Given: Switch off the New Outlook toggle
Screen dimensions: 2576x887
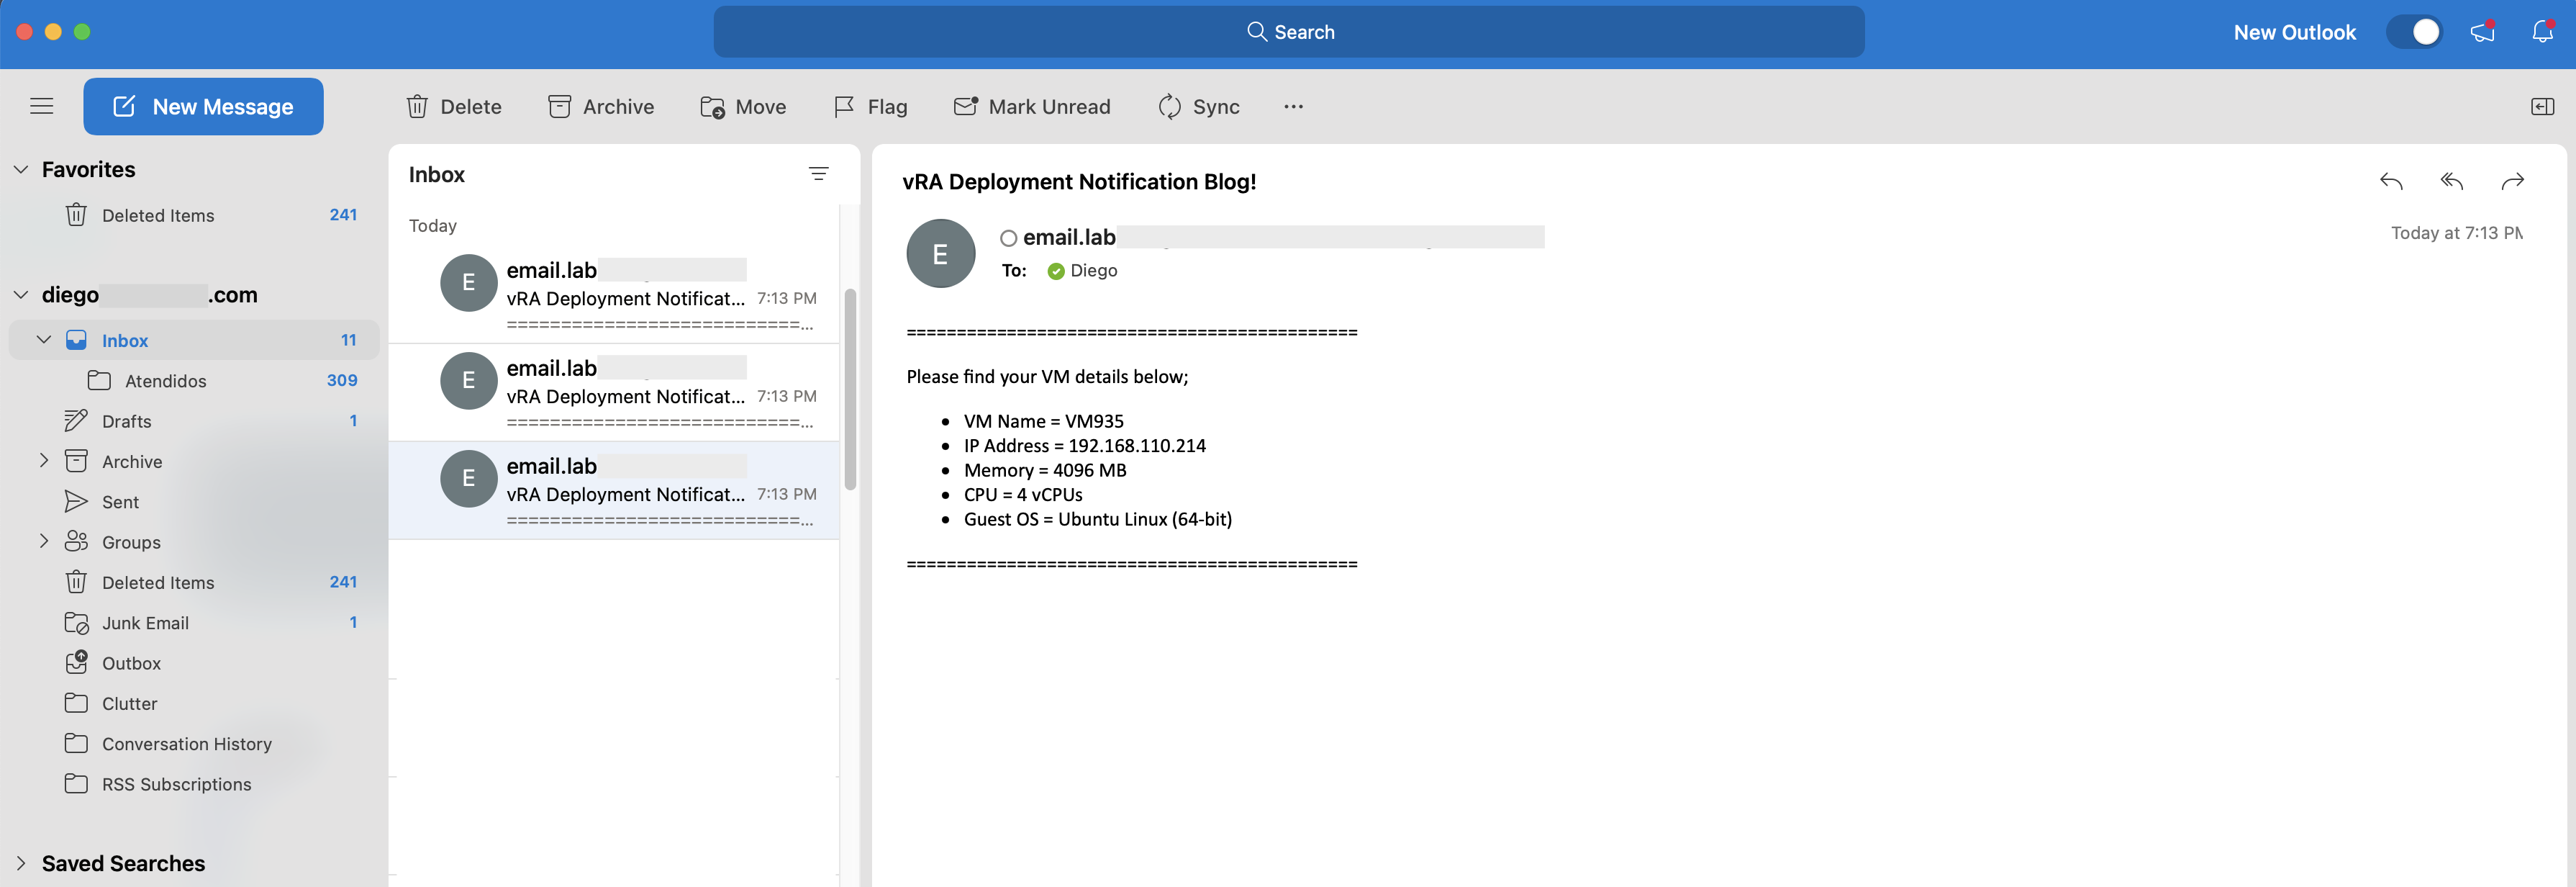Looking at the screenshot, I should pyautogui.click(x=2414, y=32).
